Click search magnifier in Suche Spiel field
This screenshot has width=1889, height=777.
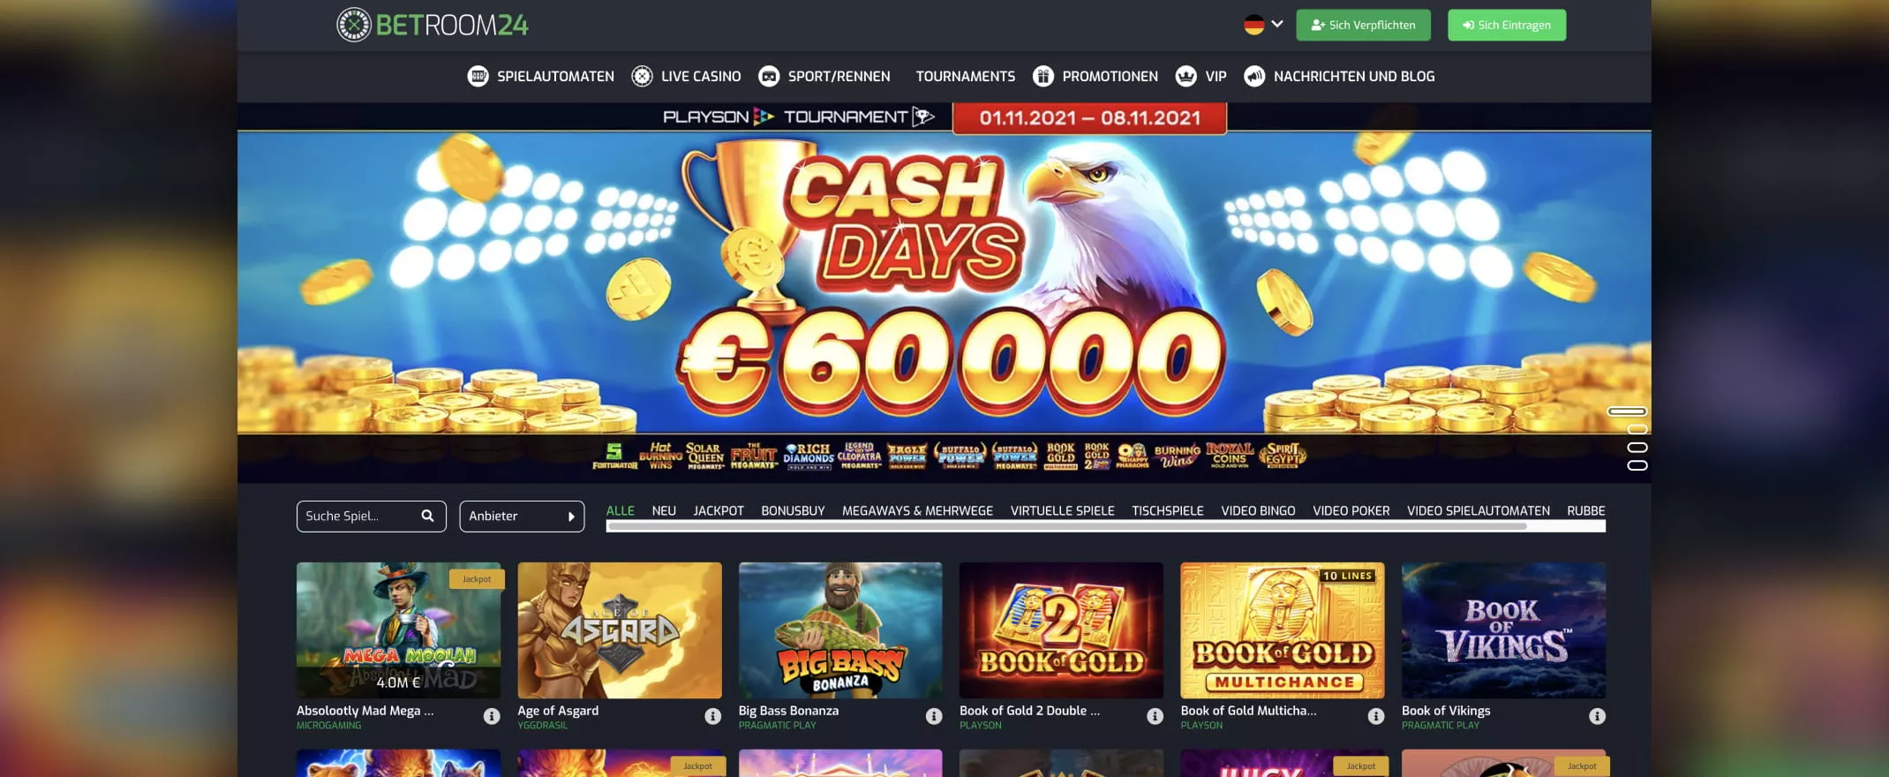pyautogui.click(x=427, y=516)
